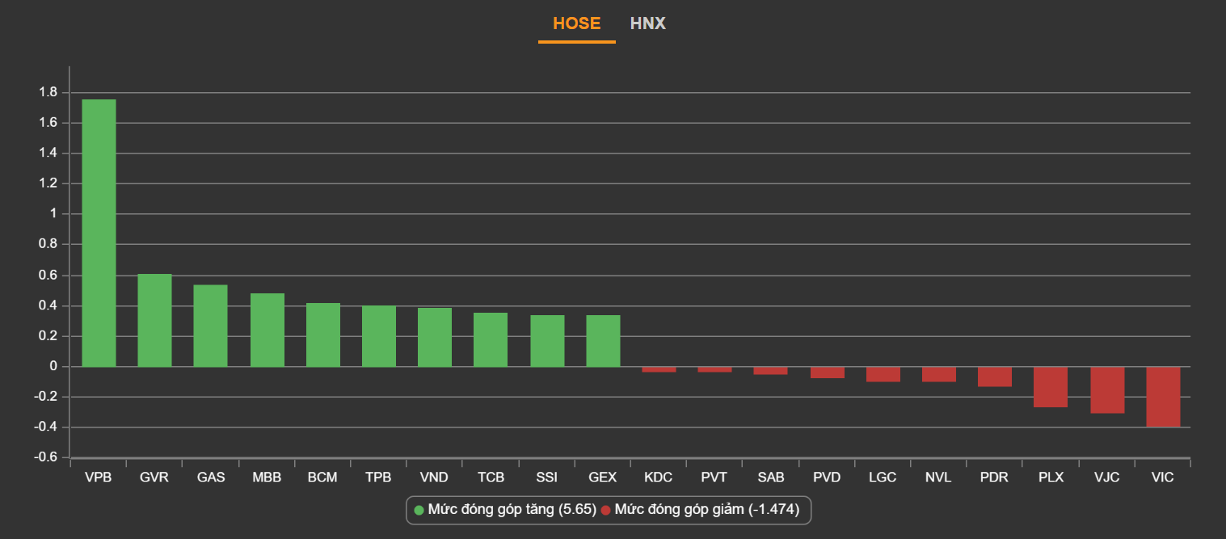Screen dimensions: 1226x539
Task: Select the HOSE tab
Action: (576, 23)
